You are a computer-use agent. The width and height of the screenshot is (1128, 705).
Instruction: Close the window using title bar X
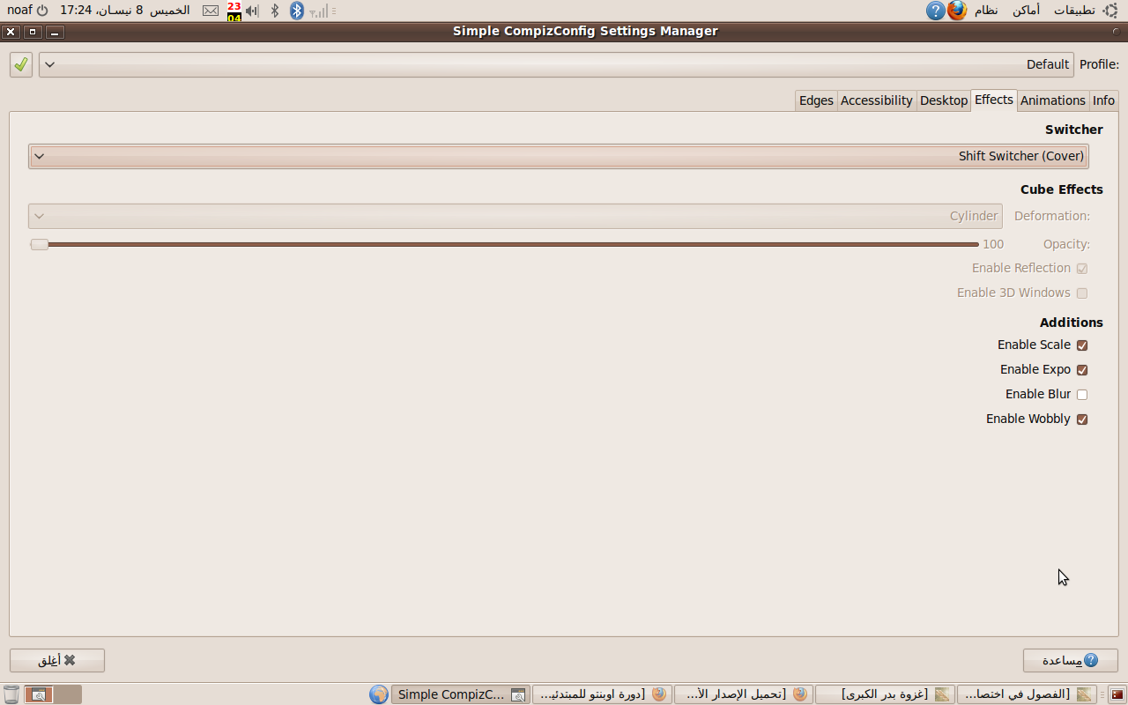(11, 32)
